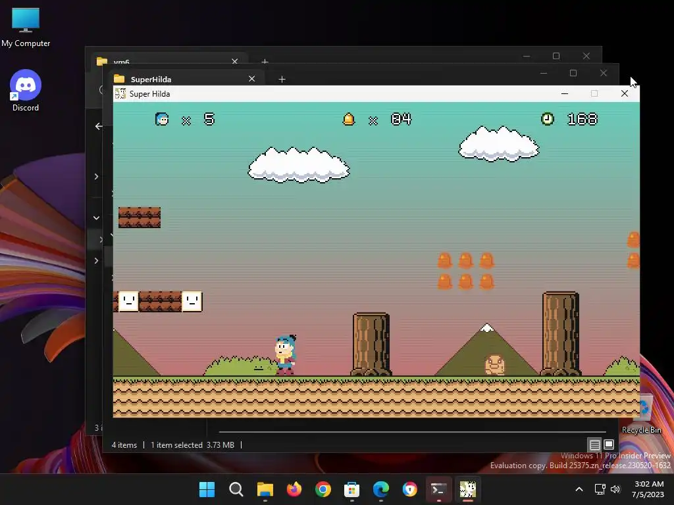
Task: Open taskbar Search
Action: [236, 489]
